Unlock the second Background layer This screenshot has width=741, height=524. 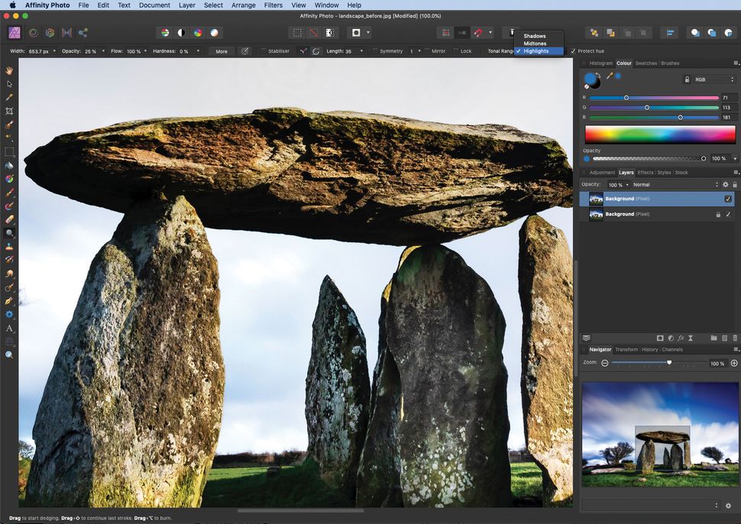(x=717, y=215)
